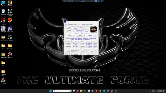Select the CPU tab in CPU-Z
166x93 pixels.
tap(66, 24)
